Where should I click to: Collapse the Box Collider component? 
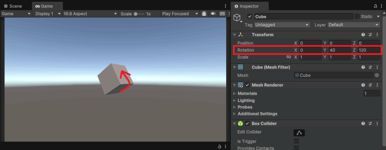234,123
